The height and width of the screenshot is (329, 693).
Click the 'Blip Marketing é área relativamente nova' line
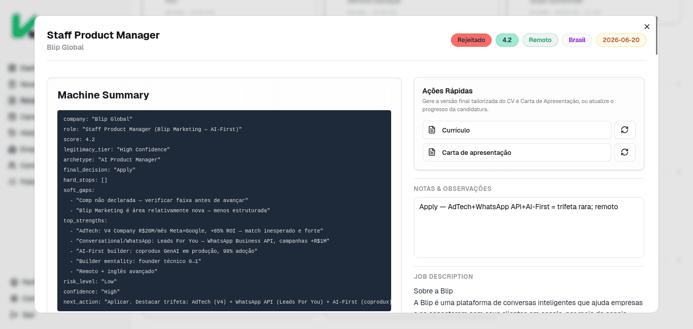coord(170,211)
